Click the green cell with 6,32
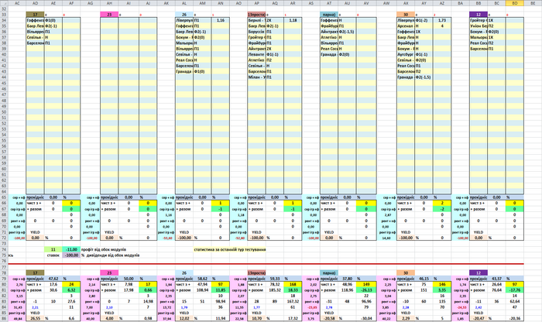 pos(71,290)
